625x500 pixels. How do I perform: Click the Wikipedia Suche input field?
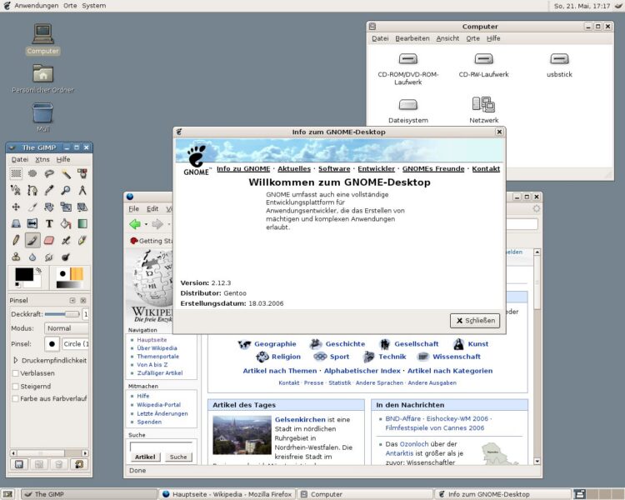click(161, 446)
